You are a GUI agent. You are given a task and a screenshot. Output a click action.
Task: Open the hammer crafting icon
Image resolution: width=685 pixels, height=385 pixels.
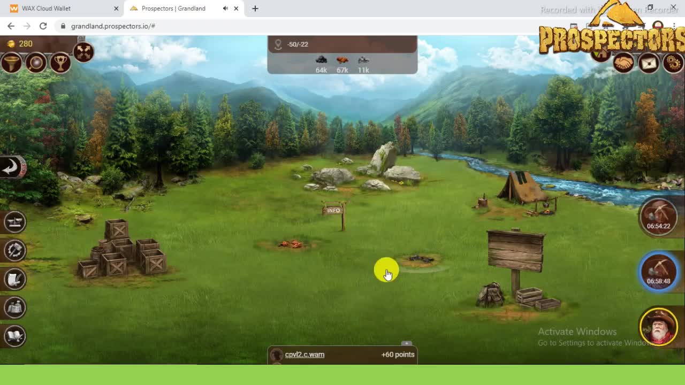pyautogui.click(x=15, y=250)
